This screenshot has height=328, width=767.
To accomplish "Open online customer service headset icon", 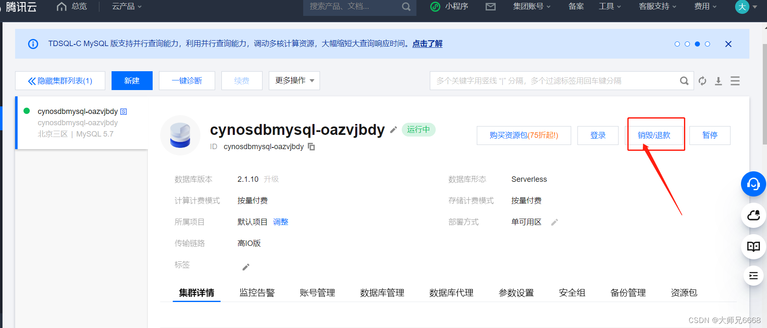I will tap(754, 184).
